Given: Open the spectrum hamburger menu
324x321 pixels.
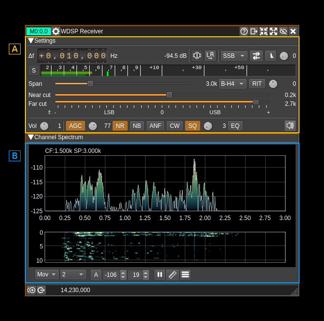Looking at the screenshot, I should [185, 275].
